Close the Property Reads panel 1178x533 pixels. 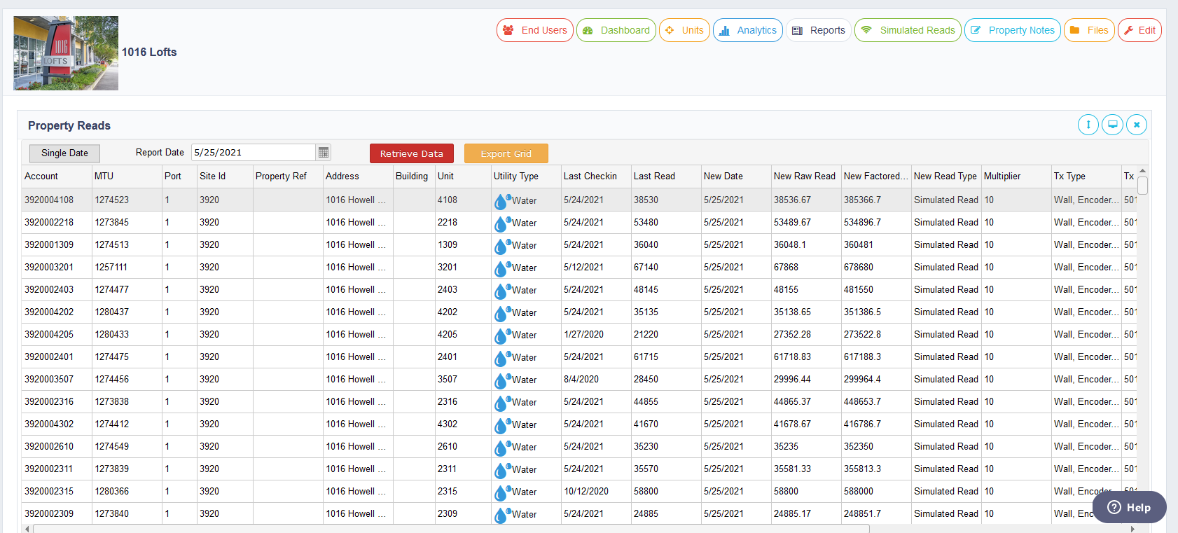(1137, 125)
